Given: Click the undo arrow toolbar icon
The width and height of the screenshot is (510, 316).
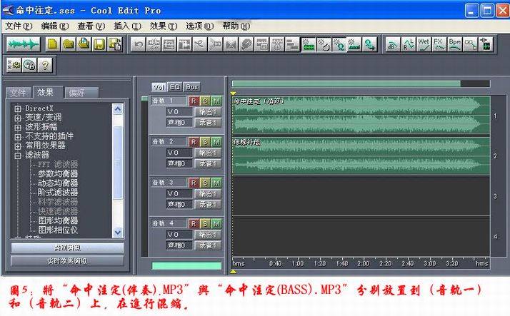Looking at the screenshot, I should pyautogui.click(x=138, y=44).
